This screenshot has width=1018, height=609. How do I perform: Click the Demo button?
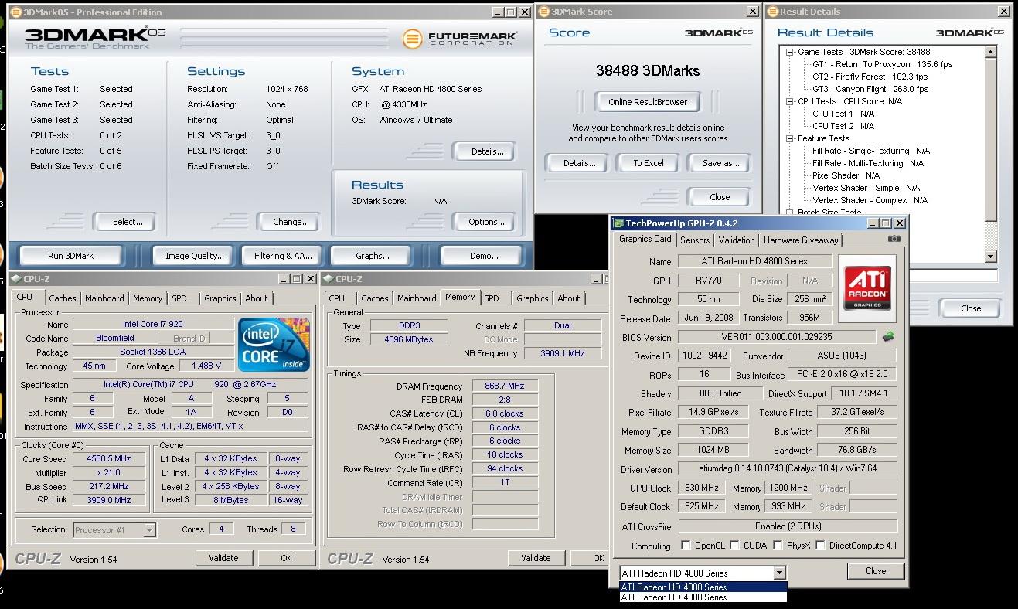click(484, 256)
